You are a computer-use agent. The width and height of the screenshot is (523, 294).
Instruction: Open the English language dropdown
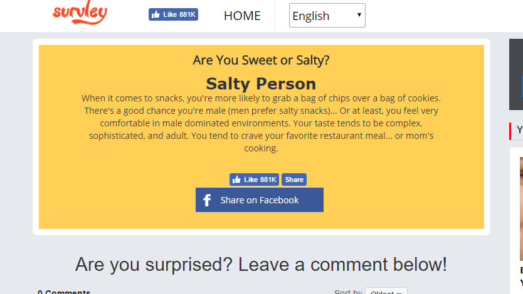click(327, 15)
